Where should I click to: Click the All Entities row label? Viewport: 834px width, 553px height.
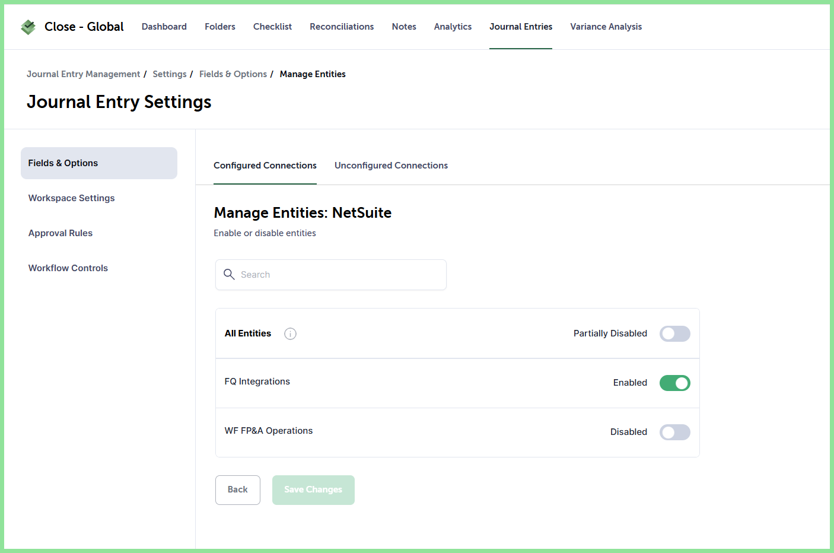click(248, 333)
